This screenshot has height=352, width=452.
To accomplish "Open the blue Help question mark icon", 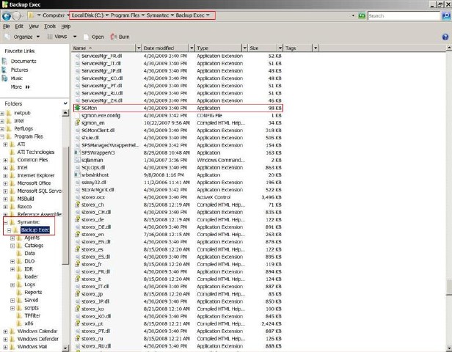I will 445,37.
